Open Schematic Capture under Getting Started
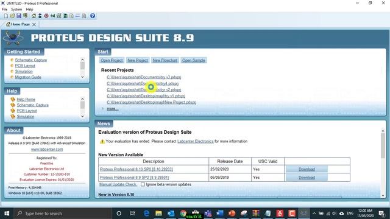 (31, 60)
